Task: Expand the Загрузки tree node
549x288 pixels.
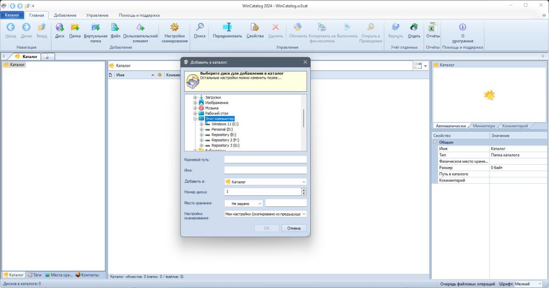Action: pyautogui.click(x=195, y=97)
